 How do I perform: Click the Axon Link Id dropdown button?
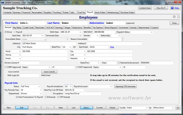(x=49, y=72)
